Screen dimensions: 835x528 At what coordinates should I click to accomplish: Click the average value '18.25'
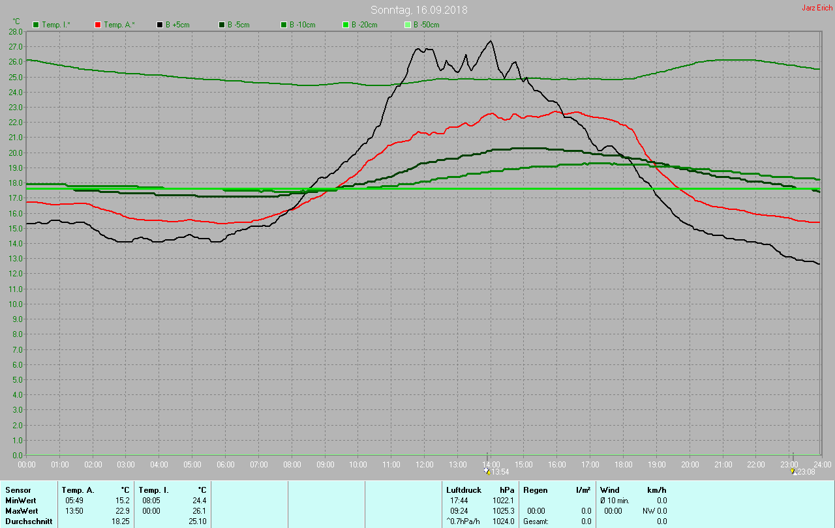pyautogui.click(x=121, y=521)
